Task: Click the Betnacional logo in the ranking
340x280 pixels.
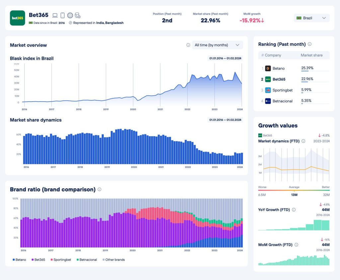Action: (x=268, y=101)
